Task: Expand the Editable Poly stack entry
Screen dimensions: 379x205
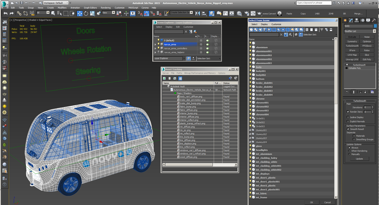Action: pos(347,68)
